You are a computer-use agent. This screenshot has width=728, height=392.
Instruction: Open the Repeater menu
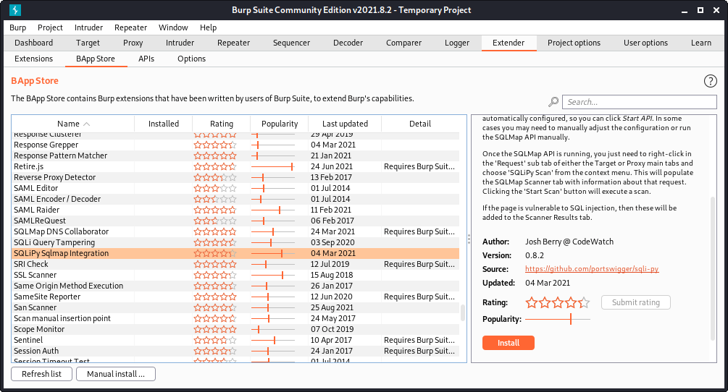(x=130, y=27)
